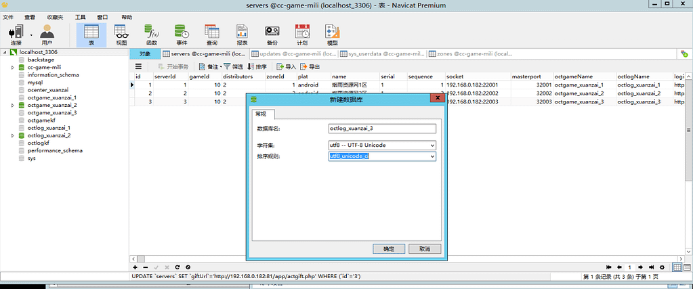This screenshot has width=693, height=289.
Task: Open the 帮助 (Help) menu
Action: point(127,17)
